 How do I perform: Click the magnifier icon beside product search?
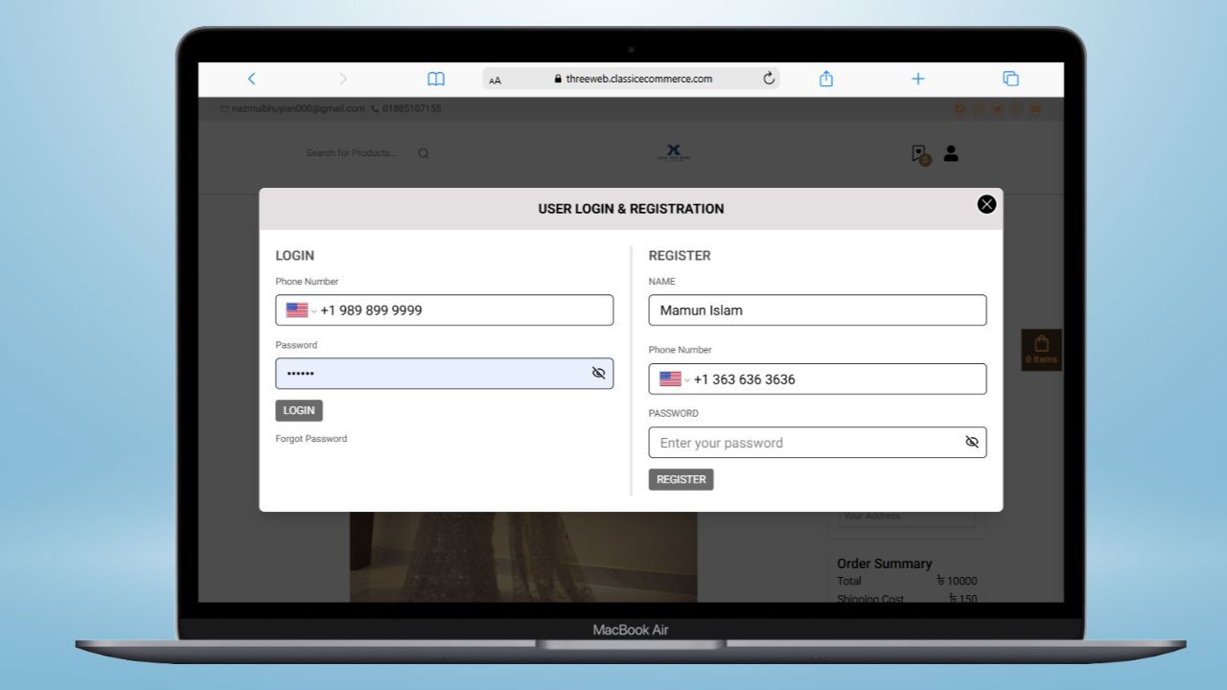(x=424, y=153)
